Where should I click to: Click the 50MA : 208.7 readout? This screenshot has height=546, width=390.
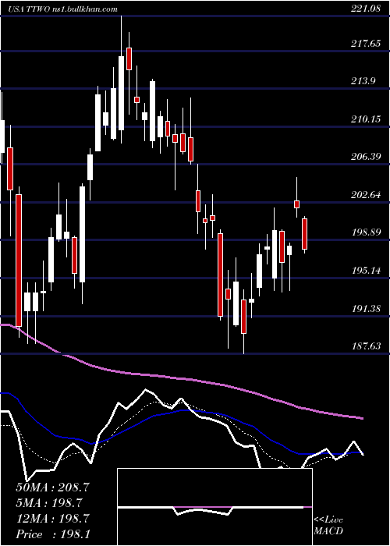[52, 487]
